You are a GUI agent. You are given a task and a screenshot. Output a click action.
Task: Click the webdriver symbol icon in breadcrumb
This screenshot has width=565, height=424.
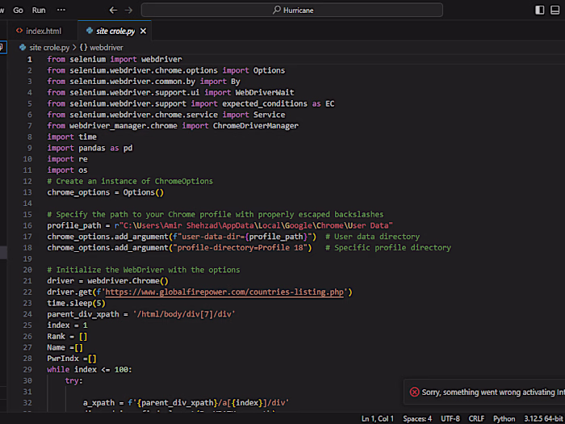83,48
